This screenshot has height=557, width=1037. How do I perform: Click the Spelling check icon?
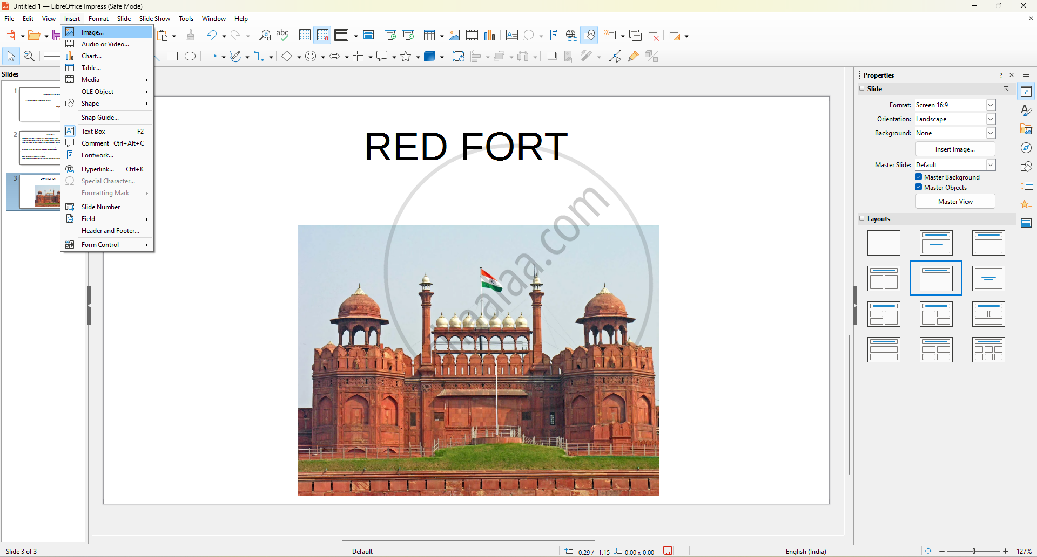click(x=282, y=36)
